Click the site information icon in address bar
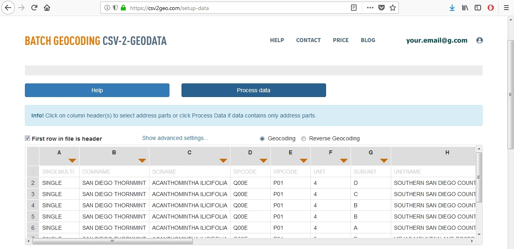This screenshot has width=514, height=249. [x=107, y=8]
